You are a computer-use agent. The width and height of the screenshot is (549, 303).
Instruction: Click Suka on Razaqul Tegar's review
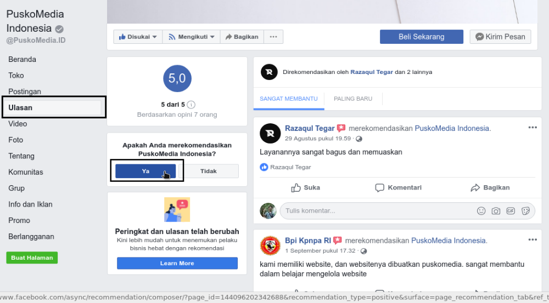305,188
